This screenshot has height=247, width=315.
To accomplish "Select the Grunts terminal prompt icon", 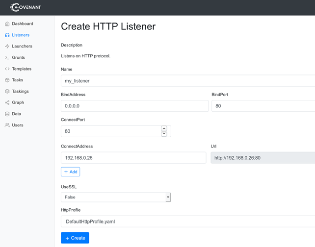I will click(7, 58).
